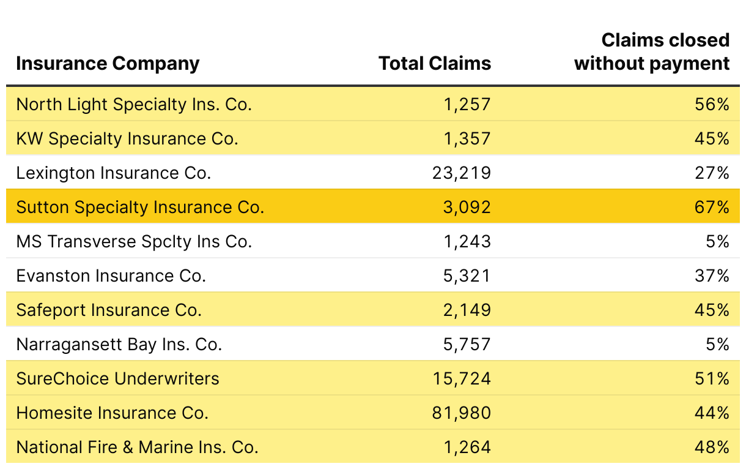Select the SureChoice Underwriters name

click(x=117, y=379)
